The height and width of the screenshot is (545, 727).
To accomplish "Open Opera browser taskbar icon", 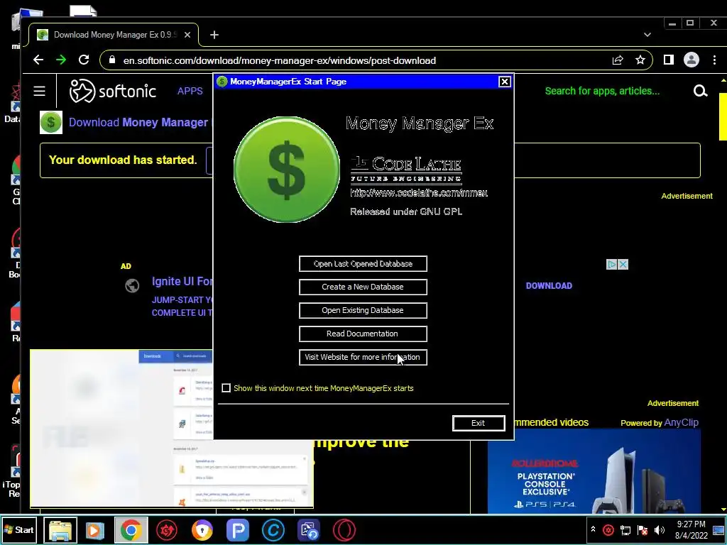I will pos(344,530).
